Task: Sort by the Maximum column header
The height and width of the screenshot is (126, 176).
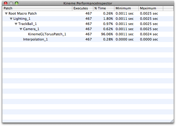Action: pyautogui.click(x=151, y=8)
